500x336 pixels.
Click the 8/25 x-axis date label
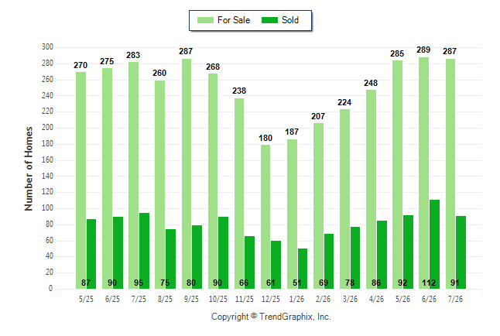tap(165, 299)
